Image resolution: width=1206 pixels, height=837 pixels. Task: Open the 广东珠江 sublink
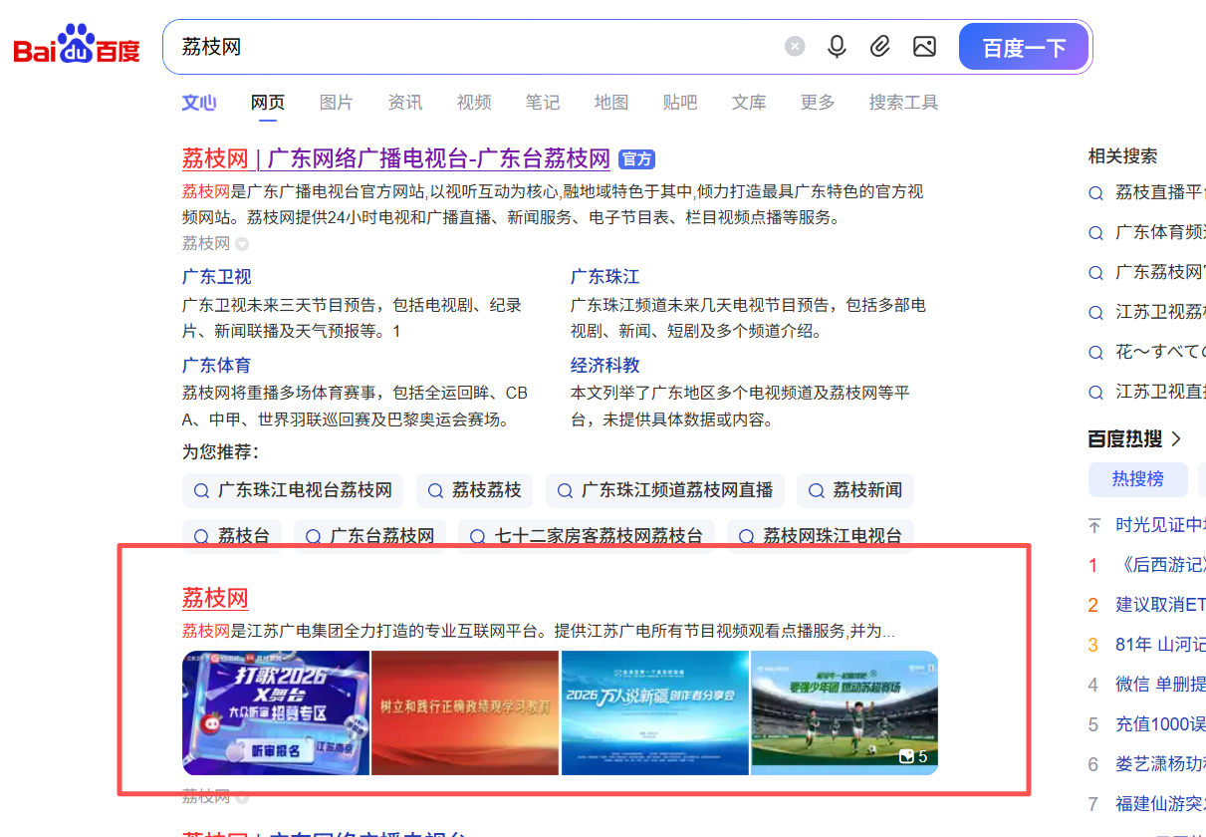[x=604, y=277]
